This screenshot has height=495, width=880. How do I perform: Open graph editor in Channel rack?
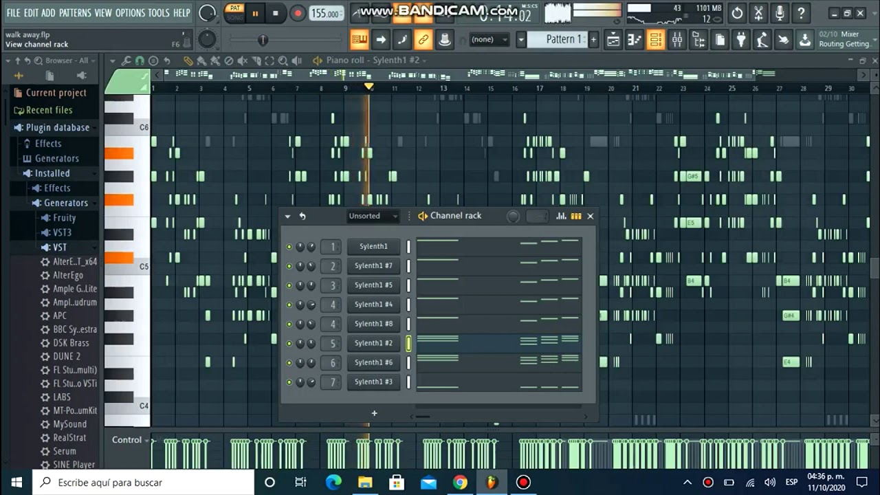[x=562, y=216]
